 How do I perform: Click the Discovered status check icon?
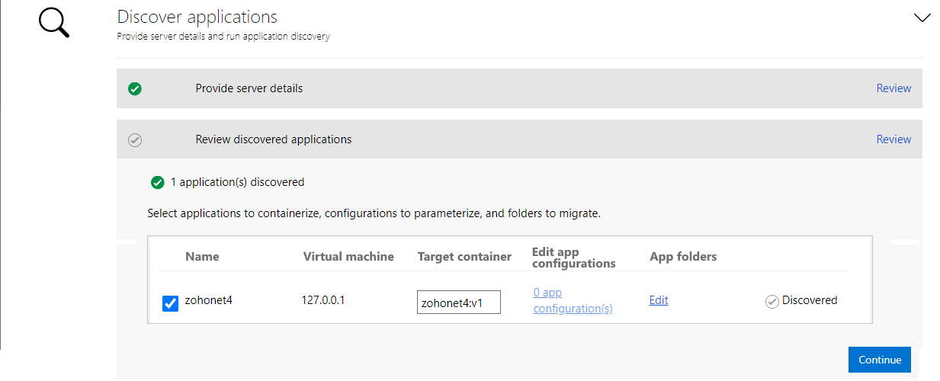[772, 301]
